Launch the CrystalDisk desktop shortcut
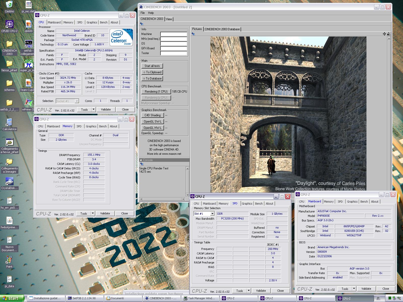 click(x=9, y=181)
